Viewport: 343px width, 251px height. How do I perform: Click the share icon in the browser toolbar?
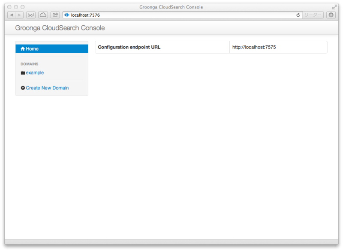[x=55, y=15]
